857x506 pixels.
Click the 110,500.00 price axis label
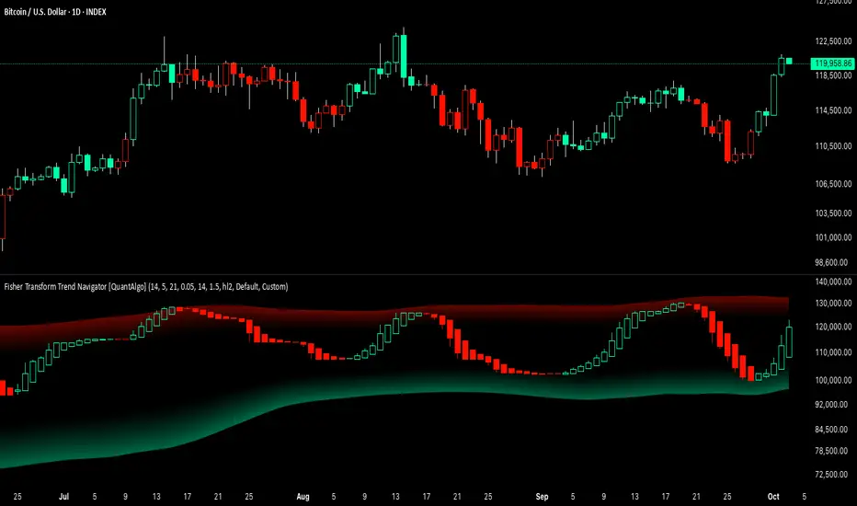(833, 146)
